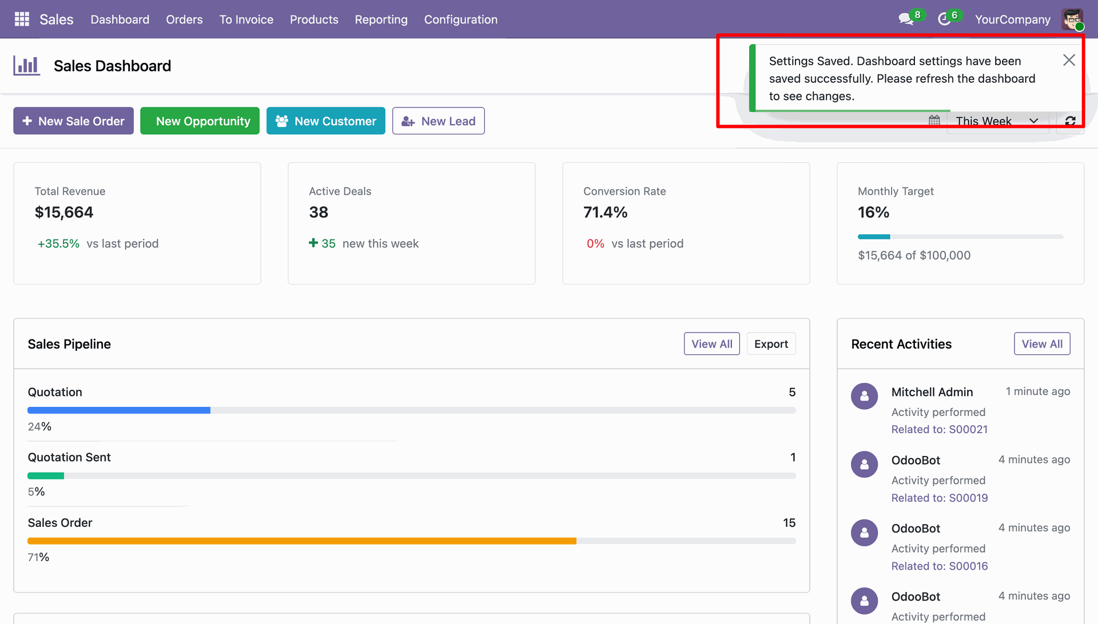Click the Total Revenue stat card
1098x624 pixels.
(x=137, y=223)
